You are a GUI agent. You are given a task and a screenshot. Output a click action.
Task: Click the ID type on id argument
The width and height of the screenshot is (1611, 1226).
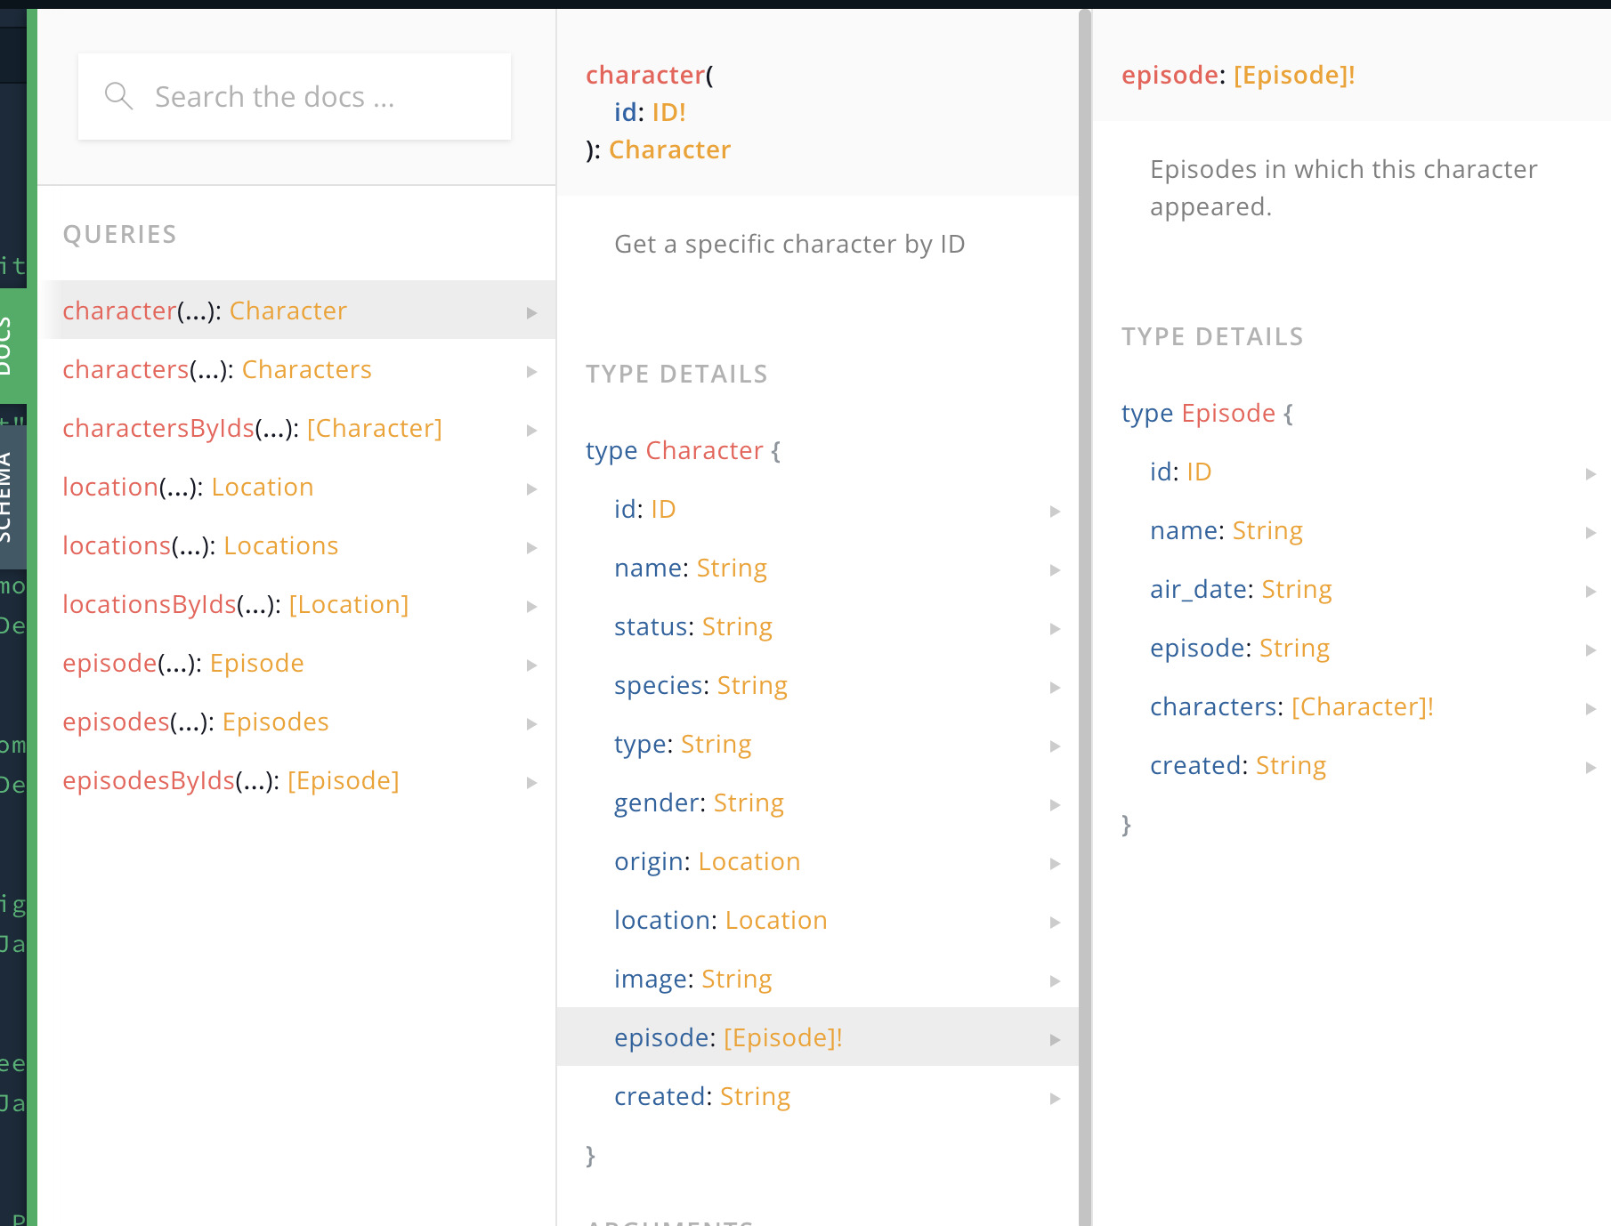[x=669, y=111]
